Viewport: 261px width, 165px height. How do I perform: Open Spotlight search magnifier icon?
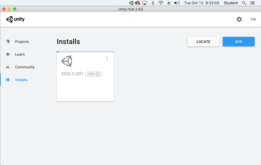244,3
